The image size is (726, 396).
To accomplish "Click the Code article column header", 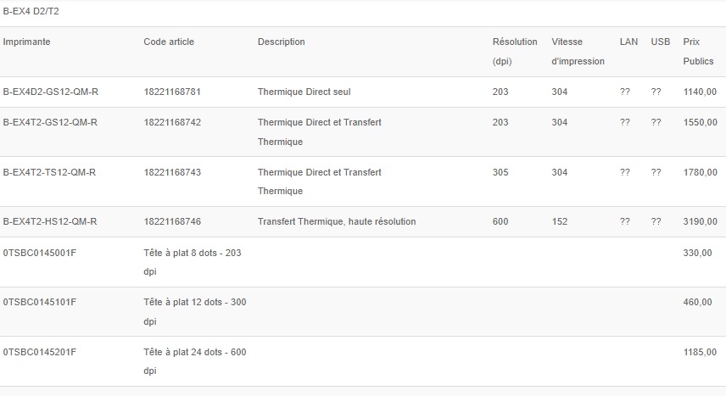I will pos(169,42).
